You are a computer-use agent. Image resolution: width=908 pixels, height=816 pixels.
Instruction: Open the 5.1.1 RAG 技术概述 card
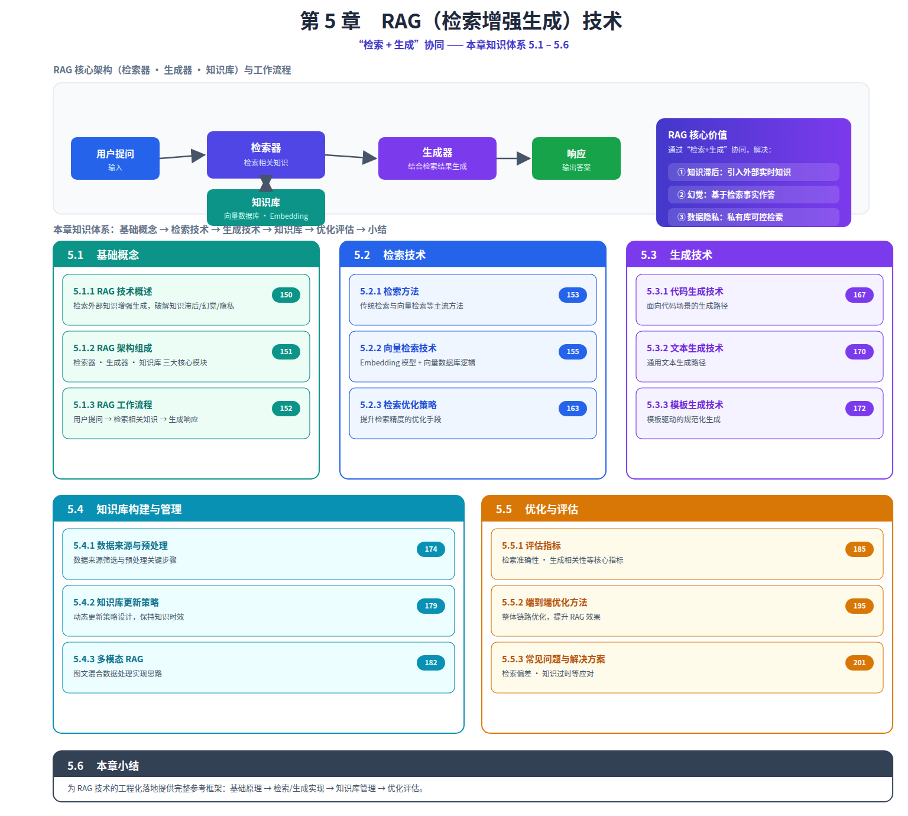point(186,300)
